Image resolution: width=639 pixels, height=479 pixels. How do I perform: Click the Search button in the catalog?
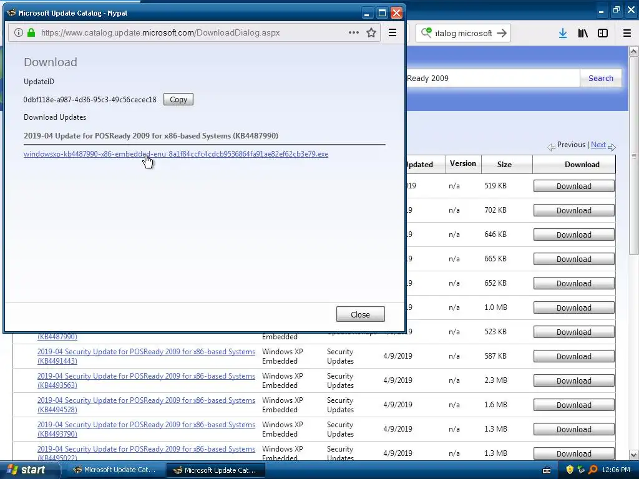601,78
